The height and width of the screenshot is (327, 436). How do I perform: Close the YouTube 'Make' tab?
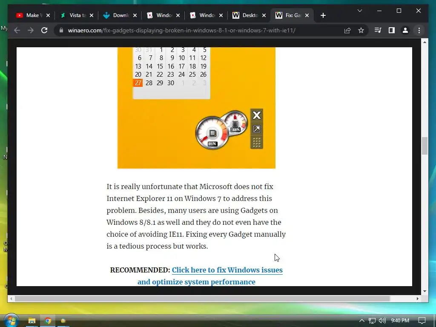(48, 15)
